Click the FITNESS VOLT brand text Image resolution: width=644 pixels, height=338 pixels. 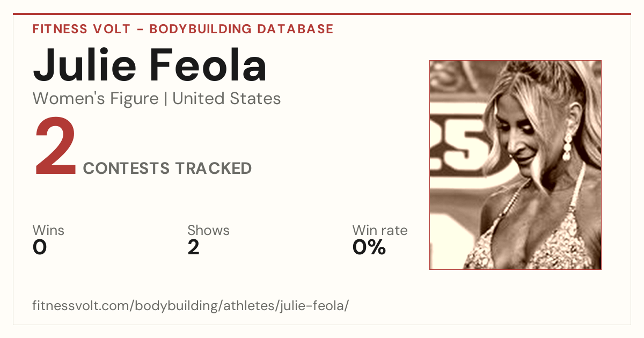[81, 29]
